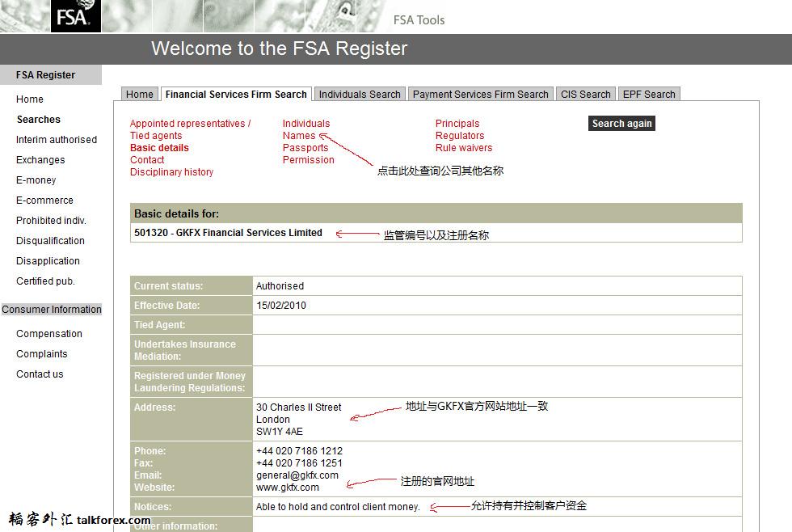Open the Individuals link
792x532 pixels.
[306, 123]
